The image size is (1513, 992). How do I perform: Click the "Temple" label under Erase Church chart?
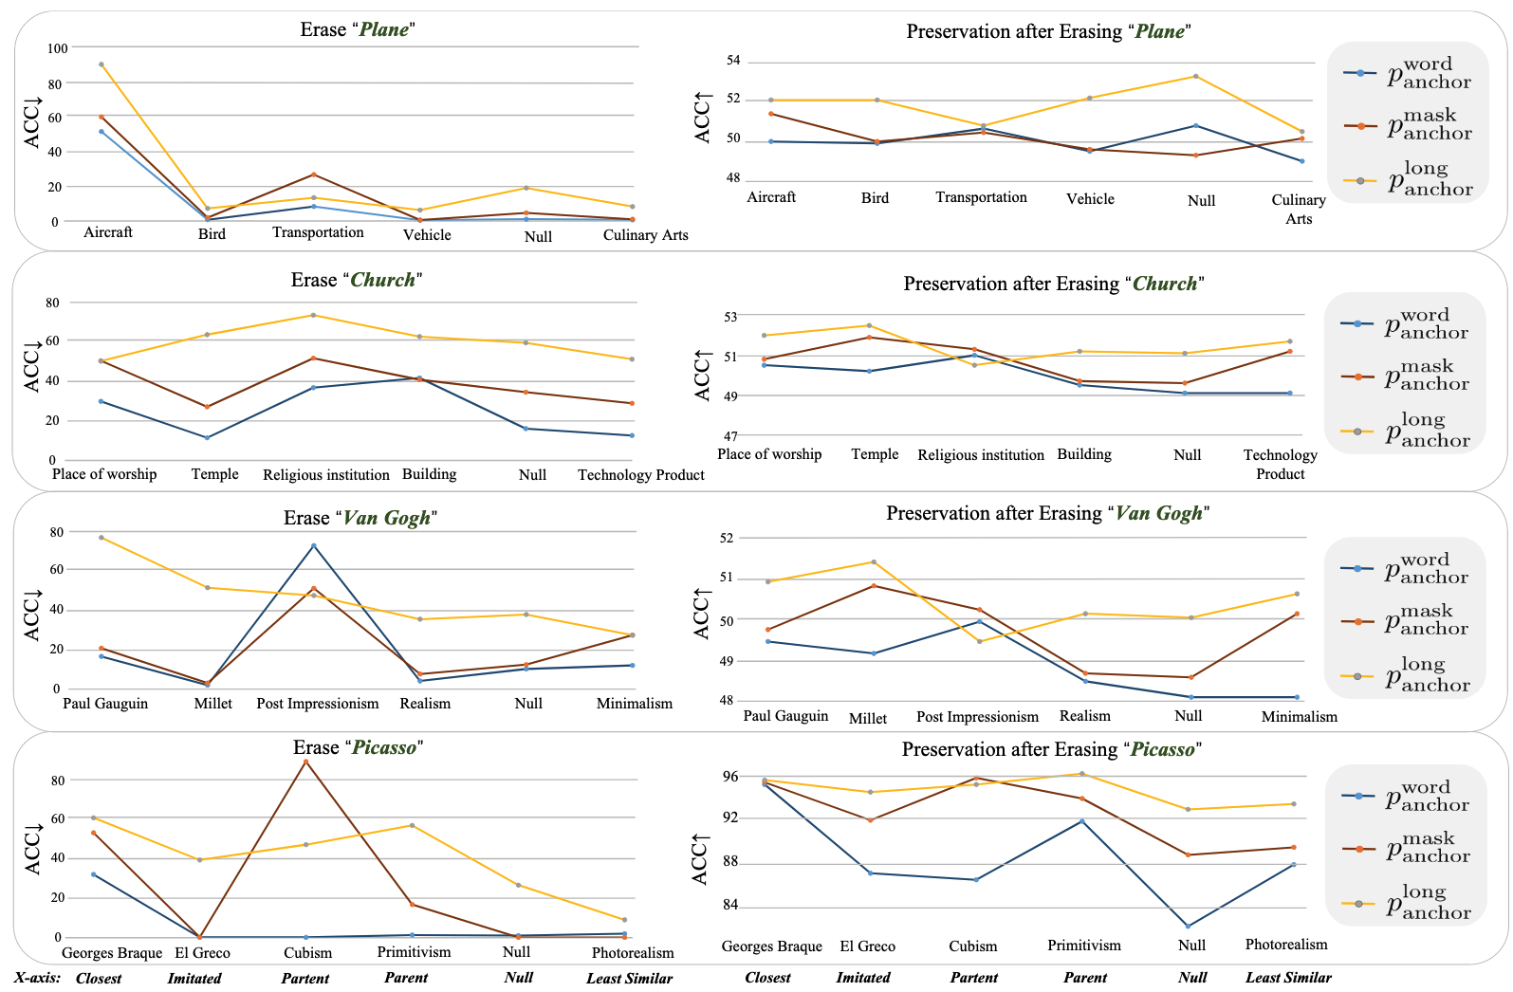click(x=214, y=474)
